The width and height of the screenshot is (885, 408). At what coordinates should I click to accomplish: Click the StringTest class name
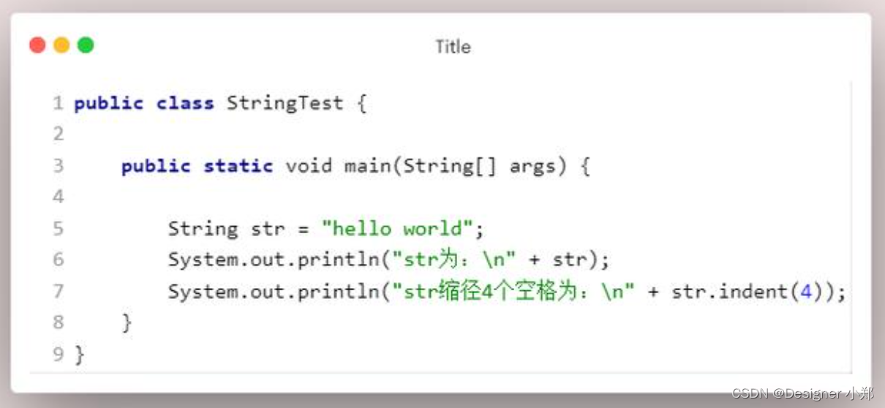pyautogui.click(x=285, y=103)
